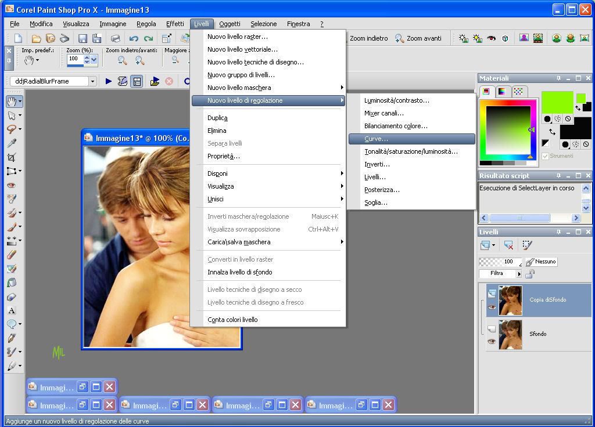Expand the Unisci submenu
595x427 pixels.
point(268,199)
